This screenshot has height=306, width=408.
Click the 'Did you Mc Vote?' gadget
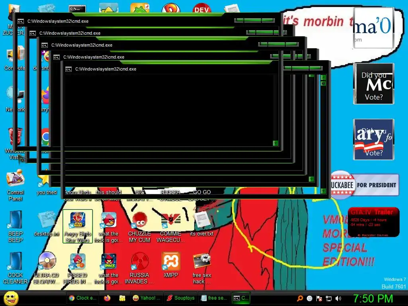374,84
